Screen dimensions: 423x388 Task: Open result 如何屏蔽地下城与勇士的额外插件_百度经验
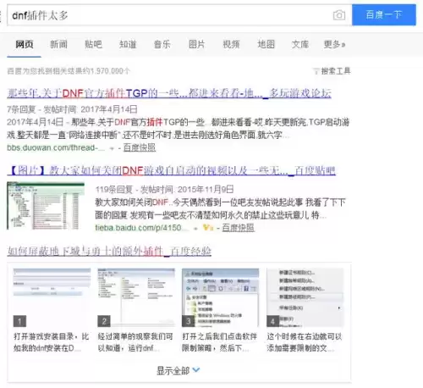pyautogui.click(x=109, y=251)
